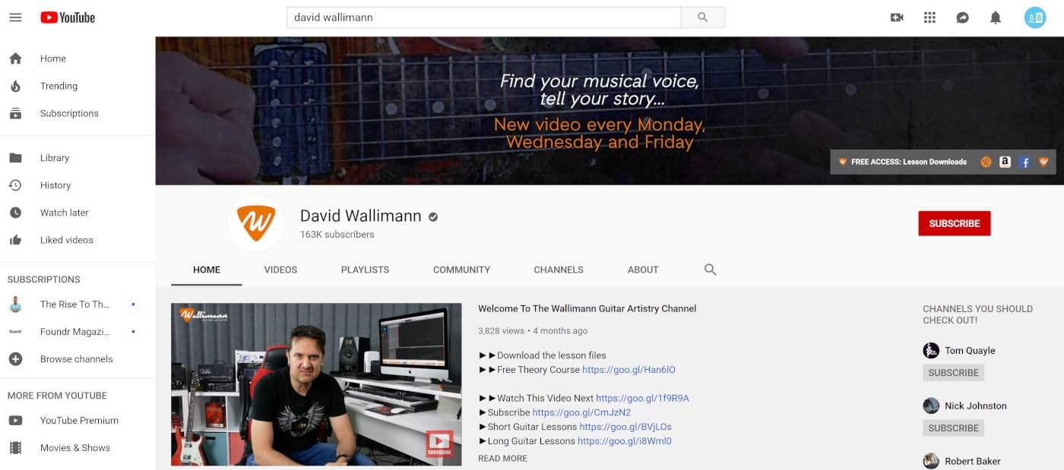
Task: Click the 163K subscribers text
Action: point(337,235)
